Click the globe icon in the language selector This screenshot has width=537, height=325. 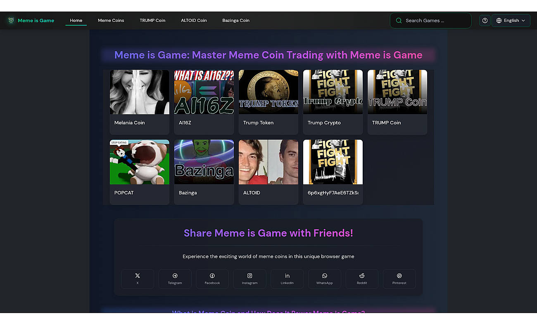[499, 20]
